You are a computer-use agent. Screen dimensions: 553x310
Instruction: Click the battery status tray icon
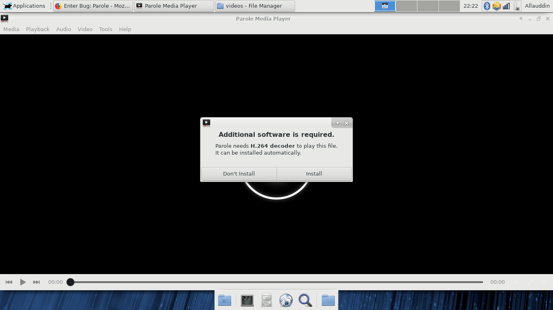[517, 6]
